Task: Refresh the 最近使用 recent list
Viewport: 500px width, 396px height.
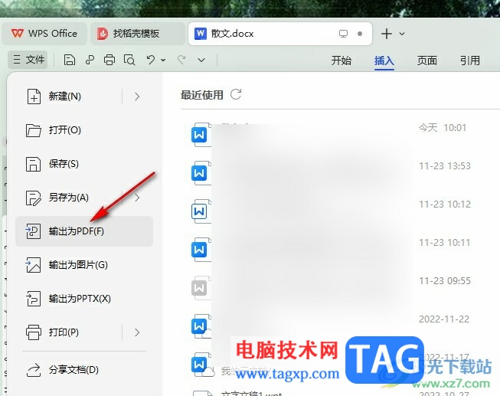Action: pyautogui.click(x=236, y=94)
